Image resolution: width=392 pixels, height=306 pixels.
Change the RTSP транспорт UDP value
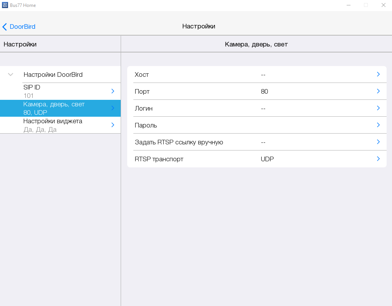(x=267, y=159)
